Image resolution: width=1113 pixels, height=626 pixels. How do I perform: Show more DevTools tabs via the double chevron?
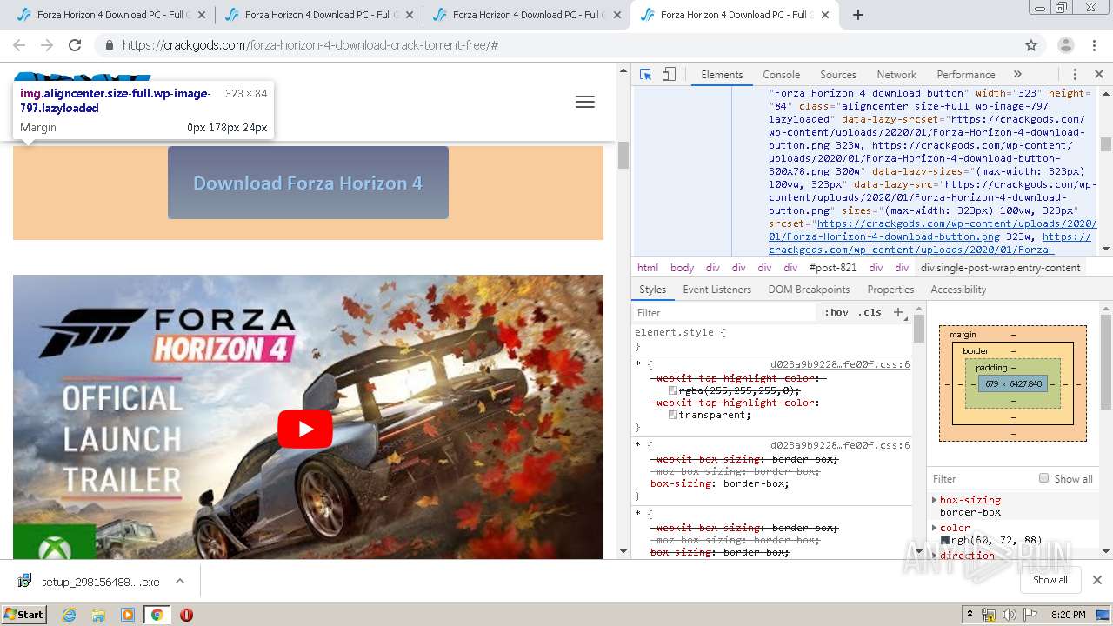(x=1017, y=75)
